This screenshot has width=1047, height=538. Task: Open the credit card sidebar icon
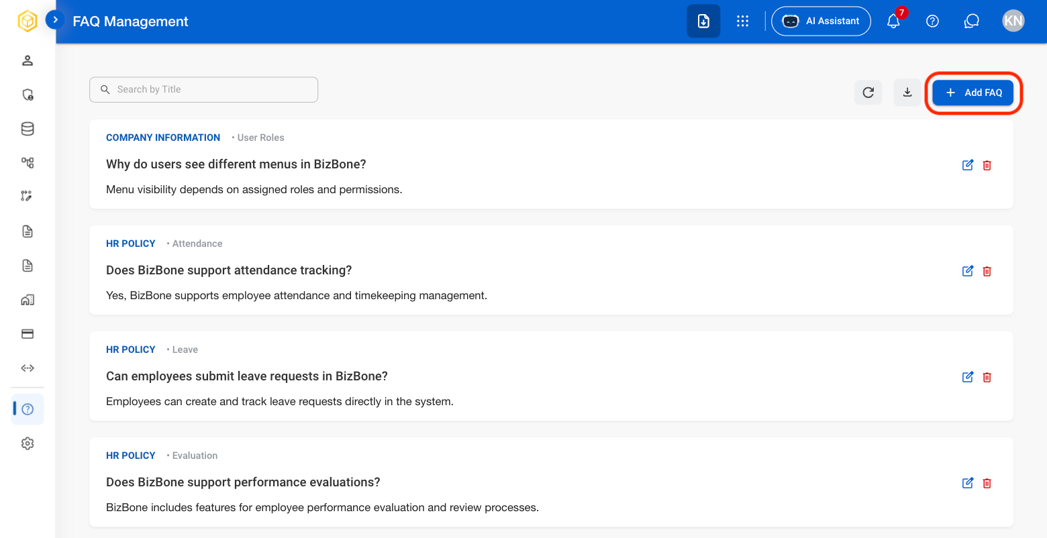click(28, 334)
